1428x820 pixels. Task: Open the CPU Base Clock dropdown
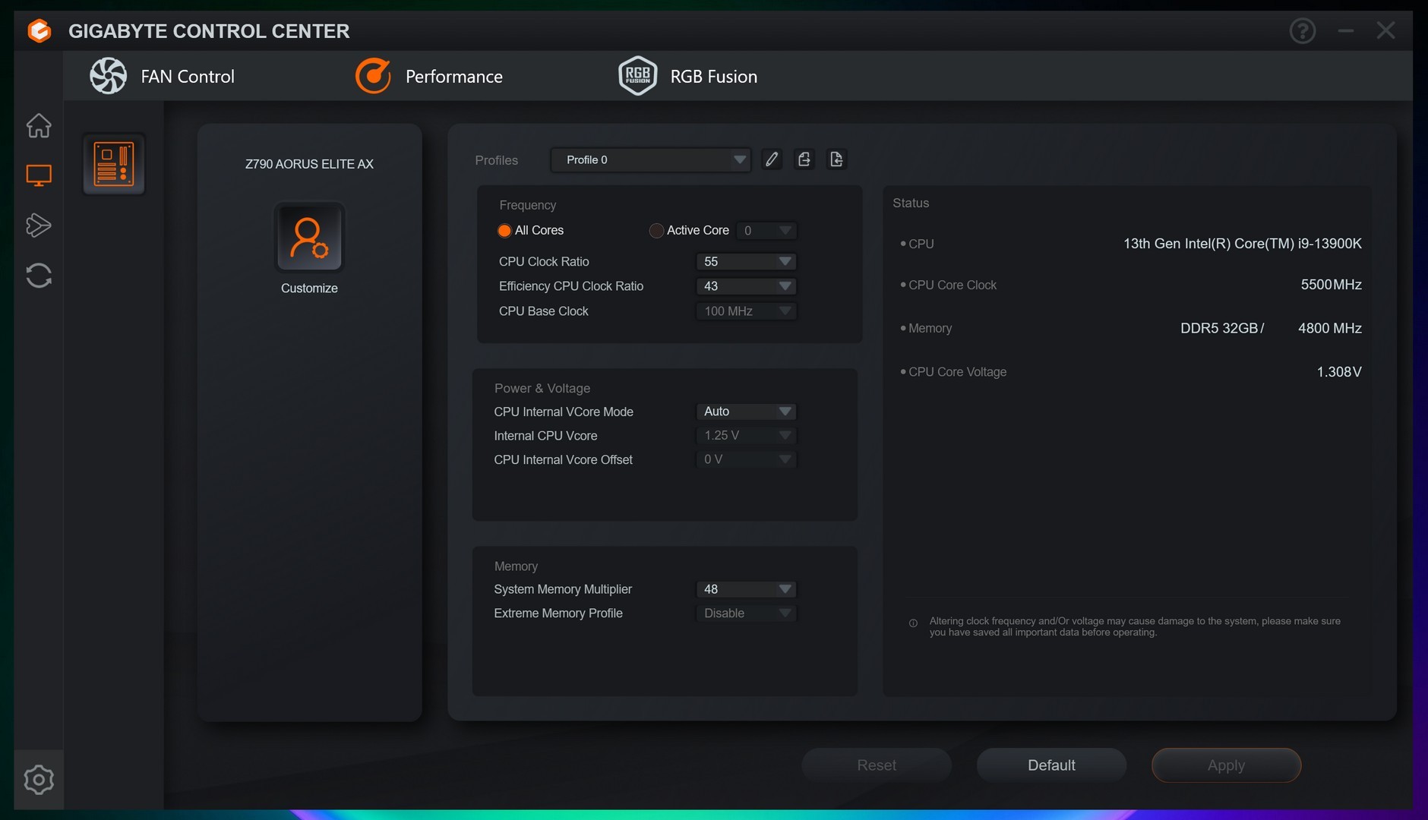(746, 311)
